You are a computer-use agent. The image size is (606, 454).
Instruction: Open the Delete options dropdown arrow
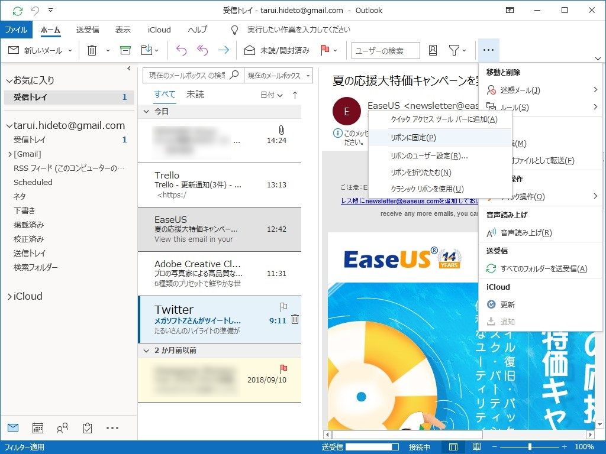[108, 50]
